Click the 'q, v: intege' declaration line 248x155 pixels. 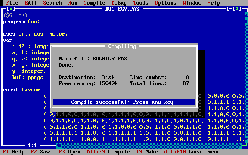click(31, 59)
